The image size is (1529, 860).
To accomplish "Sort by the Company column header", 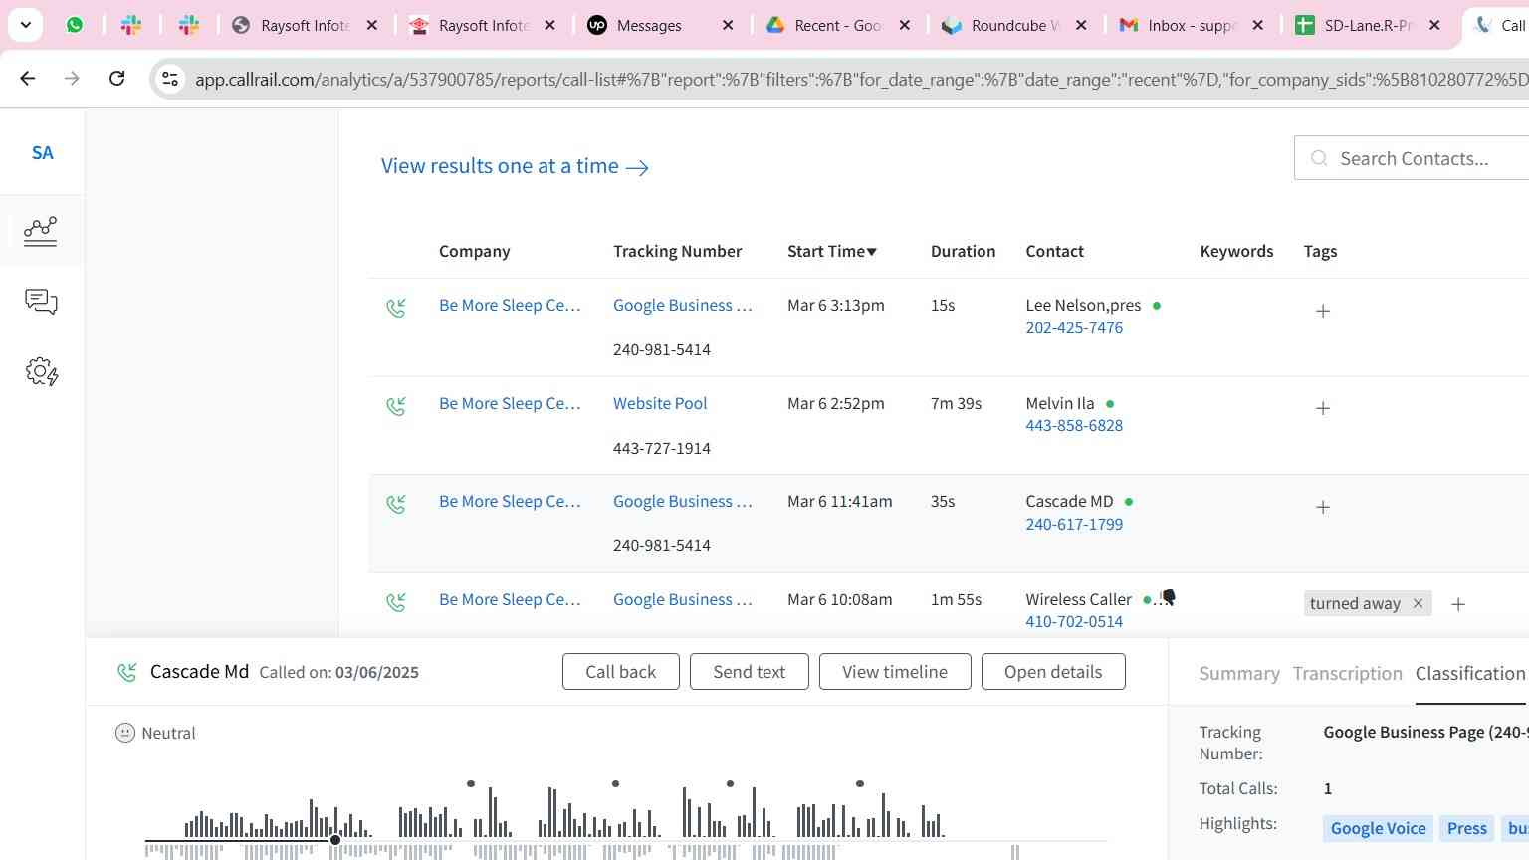I will click(474, 251).
